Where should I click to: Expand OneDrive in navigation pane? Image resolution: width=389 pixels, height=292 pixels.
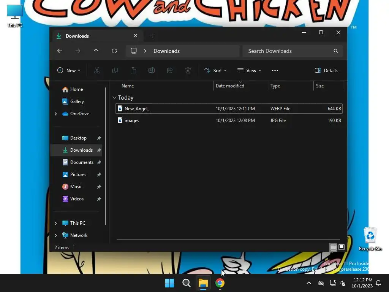pos(55,114)
